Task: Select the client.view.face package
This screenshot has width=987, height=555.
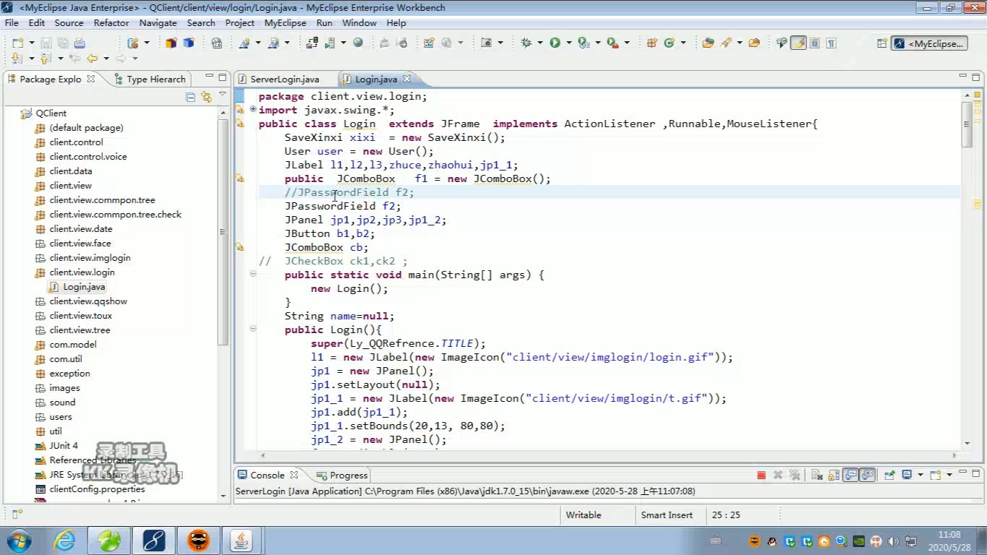Action: 80,244
